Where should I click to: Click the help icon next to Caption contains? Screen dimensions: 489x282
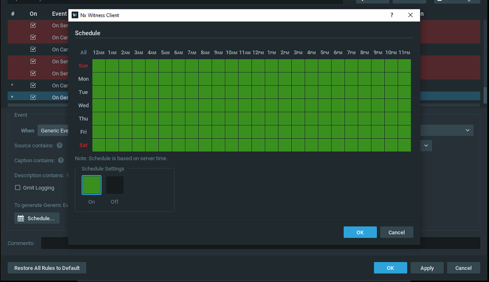[60, 160]
